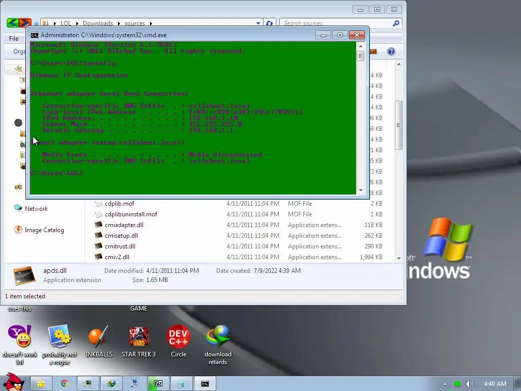Open the Angry Birds Start button
This screenshot has width=521, height=391.
(x=13, y=382)
